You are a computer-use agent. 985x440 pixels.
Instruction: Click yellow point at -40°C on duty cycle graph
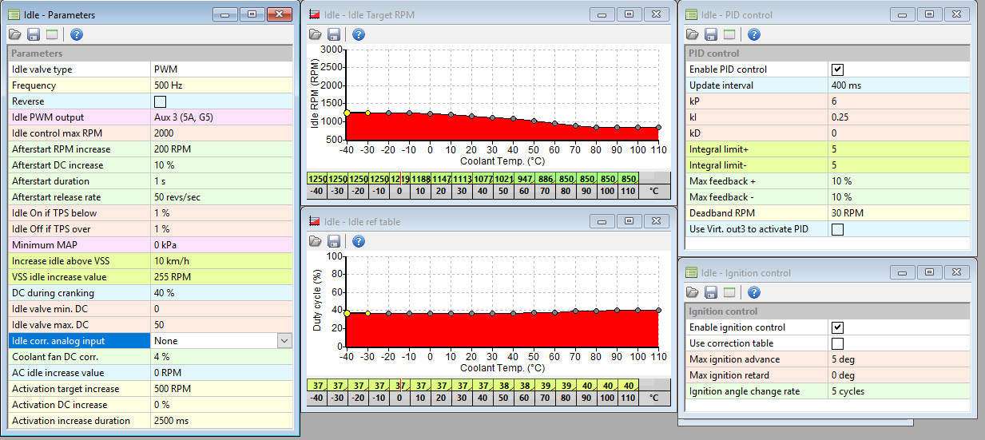click(347, 314)
